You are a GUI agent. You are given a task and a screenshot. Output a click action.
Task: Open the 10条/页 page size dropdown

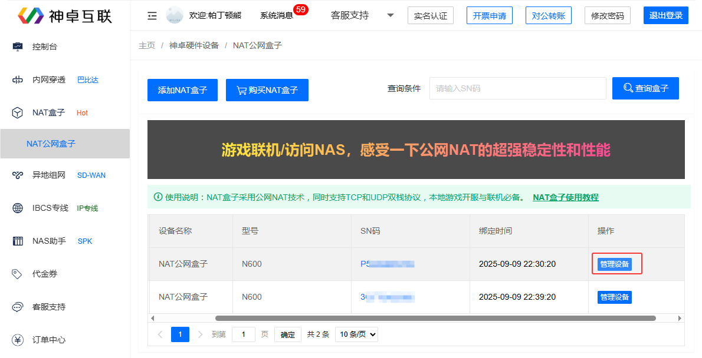(x=356, y=334)
